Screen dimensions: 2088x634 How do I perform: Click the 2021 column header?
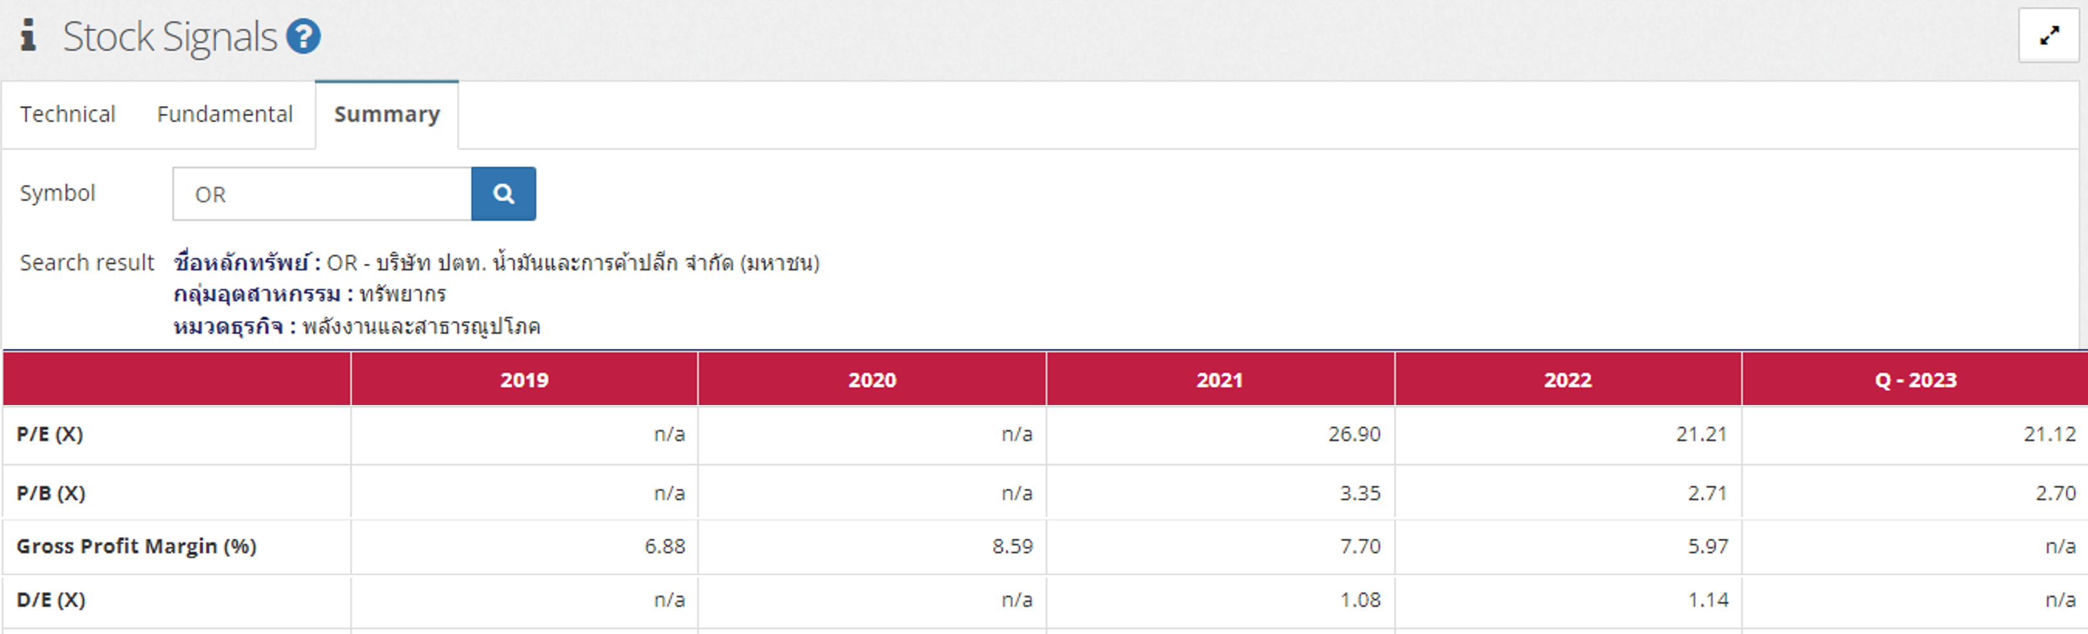point(1220,379)
